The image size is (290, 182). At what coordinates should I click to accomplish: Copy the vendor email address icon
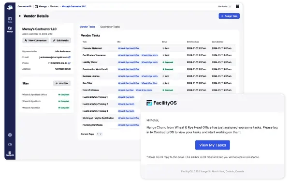[x=69, y=57]
